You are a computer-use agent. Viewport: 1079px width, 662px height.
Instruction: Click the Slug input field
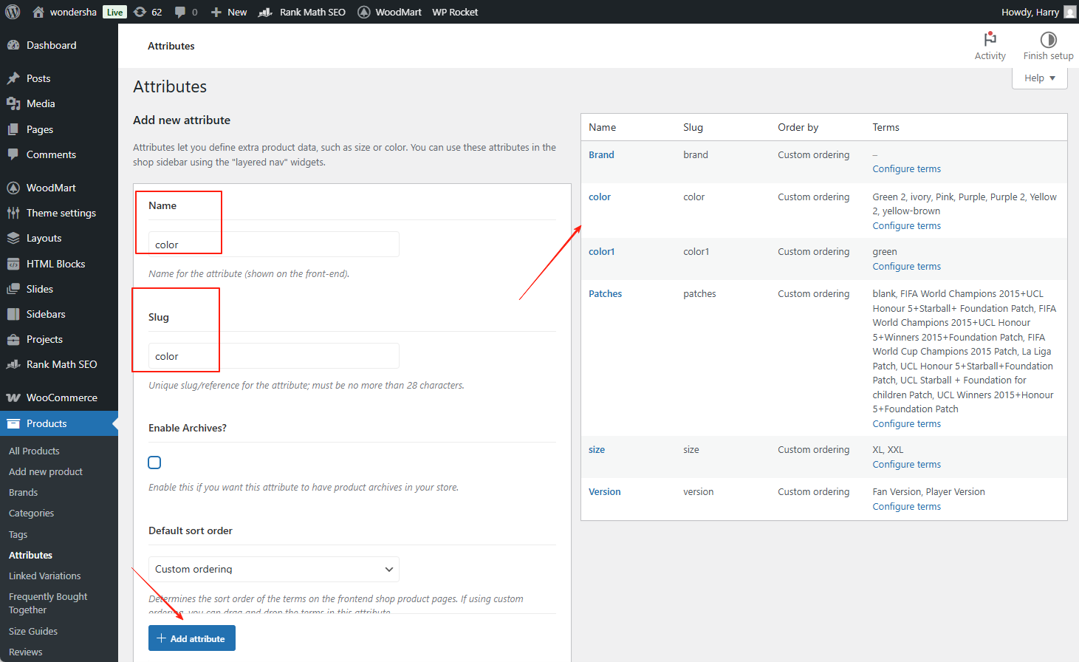[x=273, y=356]
